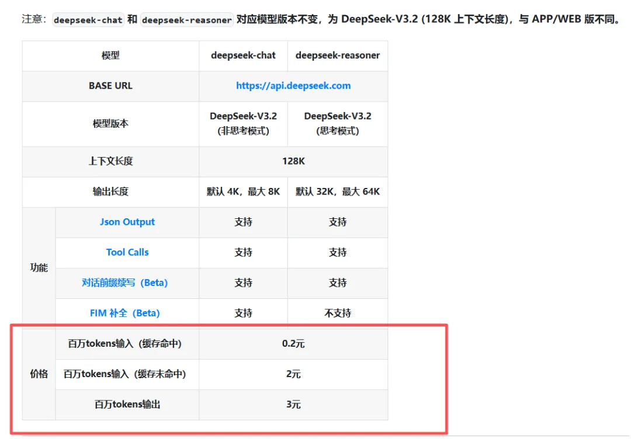631x439 pixels.
Task: Click the 模型 header cell
Action: coord(110,55)
